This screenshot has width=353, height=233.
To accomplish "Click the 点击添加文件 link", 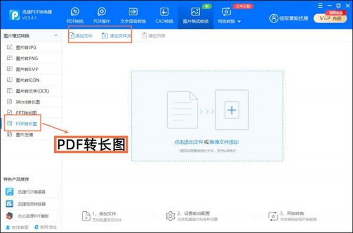I will pyautogui.click(x=188, y=142).
